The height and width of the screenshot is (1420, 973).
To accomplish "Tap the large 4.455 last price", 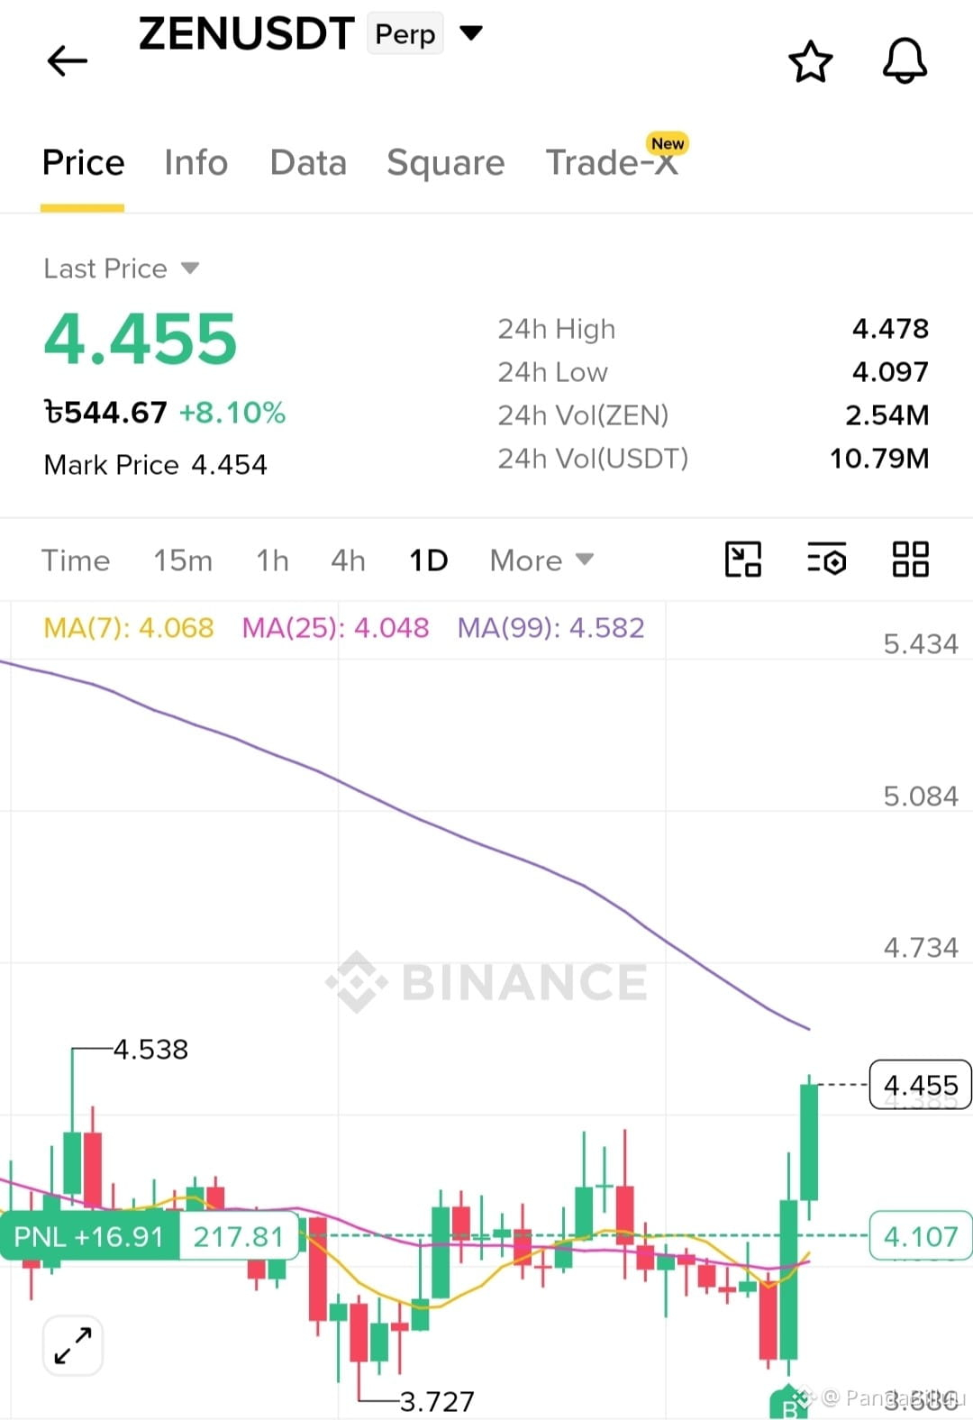I will [140, 340].
